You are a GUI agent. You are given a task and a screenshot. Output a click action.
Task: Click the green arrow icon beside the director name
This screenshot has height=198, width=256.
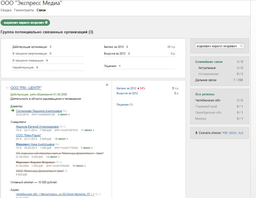coord(13,111)
